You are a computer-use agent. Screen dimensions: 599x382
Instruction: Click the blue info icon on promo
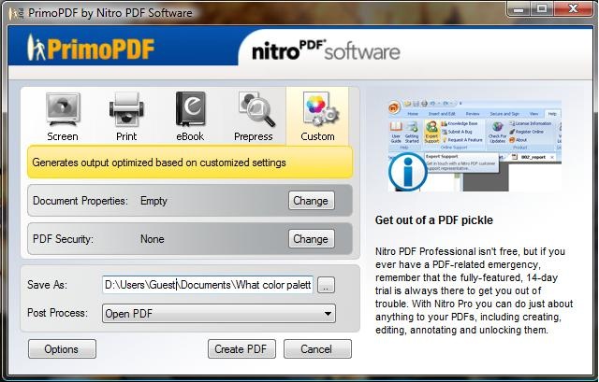[x=407, y=172]
